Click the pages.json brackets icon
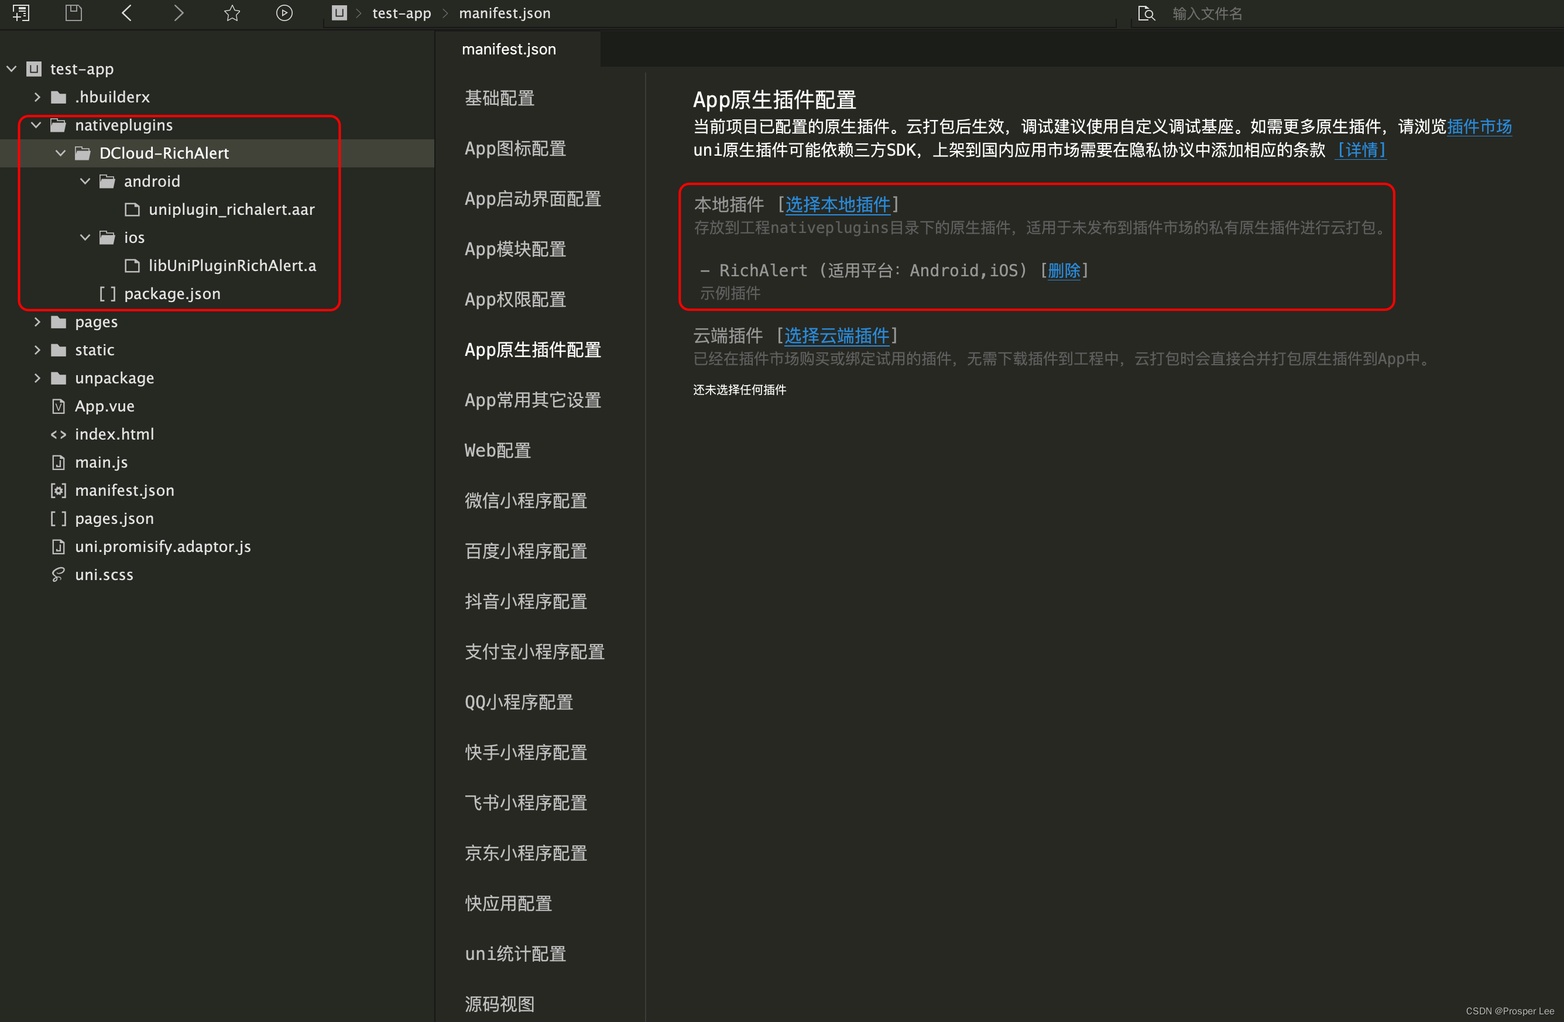The width and height of the screenshot is (1564, 1022). coord(59,519)
